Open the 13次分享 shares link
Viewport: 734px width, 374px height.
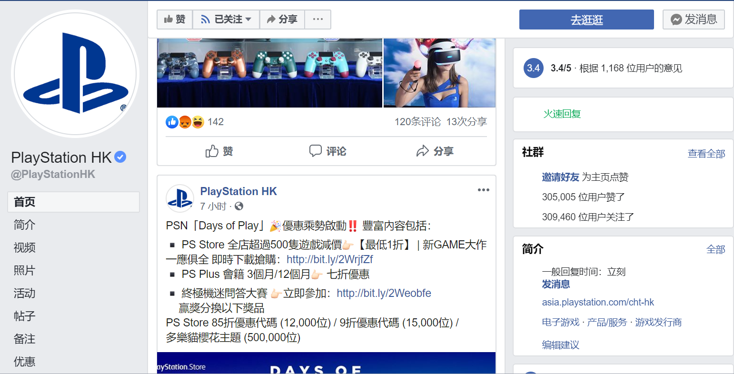tap(466, 122)
